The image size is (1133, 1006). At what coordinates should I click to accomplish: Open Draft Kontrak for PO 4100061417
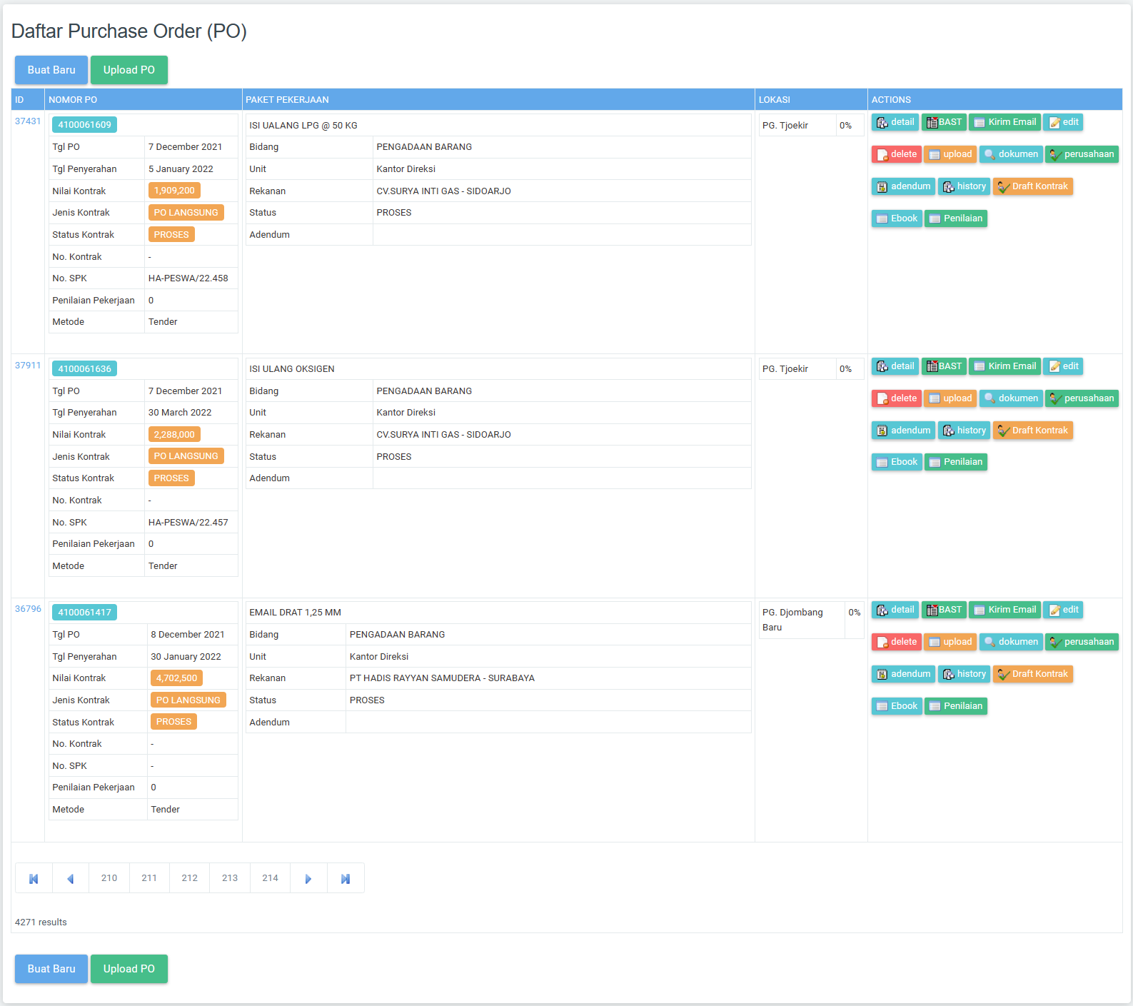click(1033, 674)
